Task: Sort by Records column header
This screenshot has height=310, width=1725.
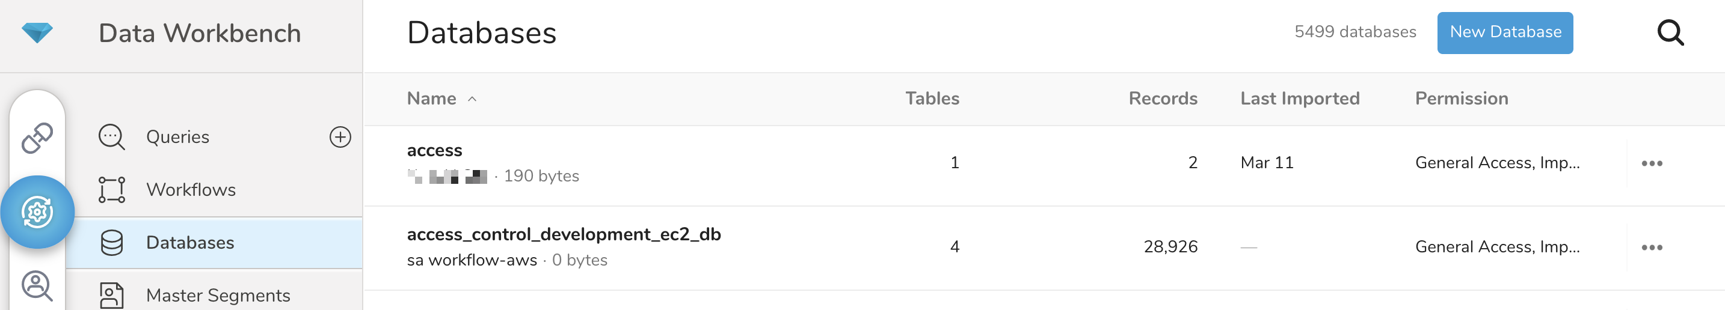Action: point(1163,99)
